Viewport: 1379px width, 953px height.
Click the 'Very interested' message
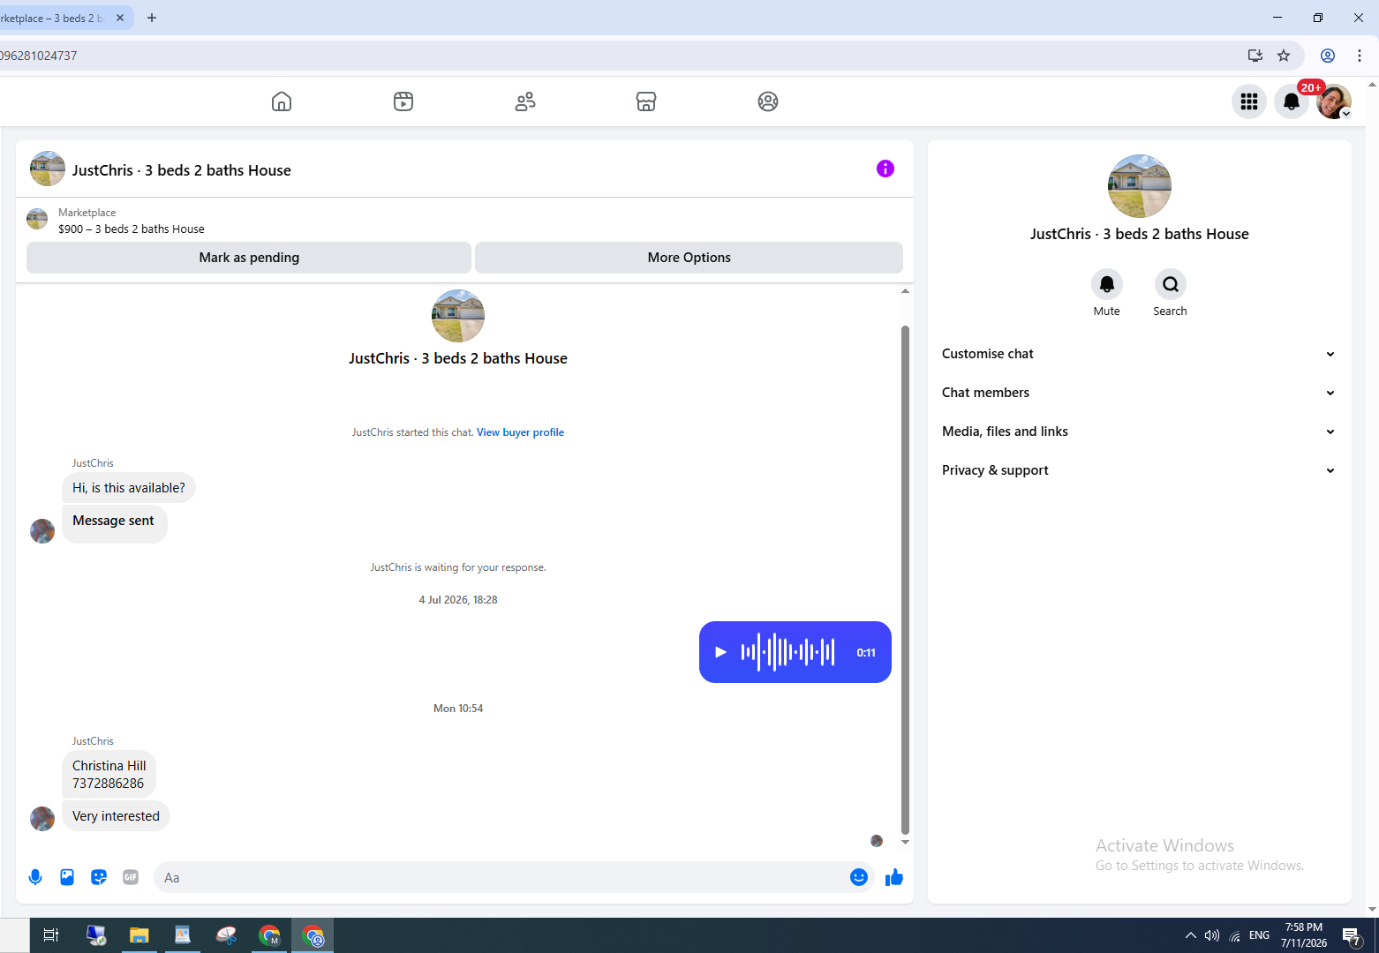(116, 816)
